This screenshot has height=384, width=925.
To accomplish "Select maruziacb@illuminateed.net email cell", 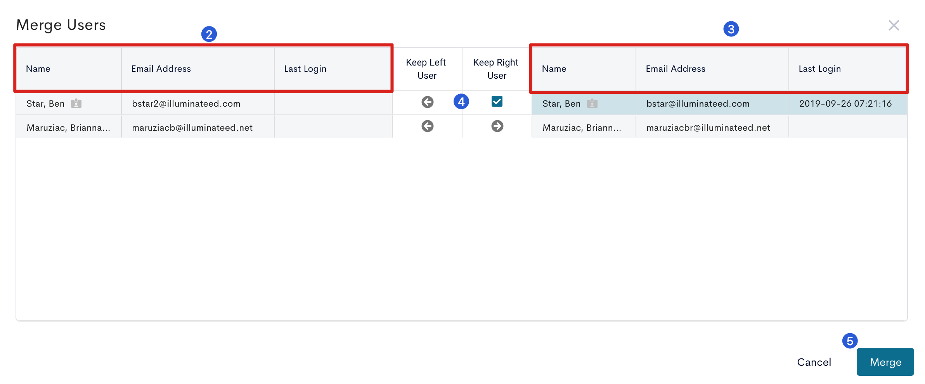I will (x=198, y=127).
